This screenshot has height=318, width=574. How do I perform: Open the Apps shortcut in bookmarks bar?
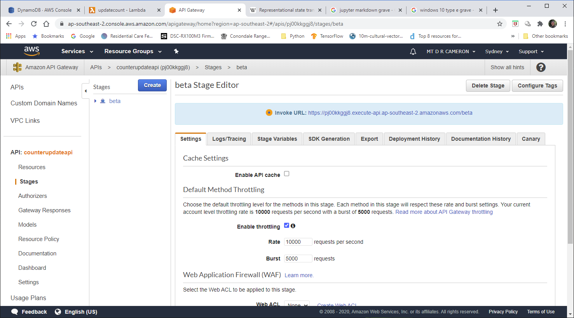16,36
